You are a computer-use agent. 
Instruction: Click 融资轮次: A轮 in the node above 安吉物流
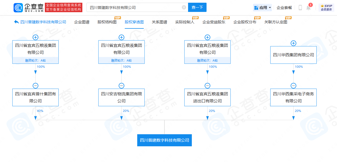click(121, 61)
